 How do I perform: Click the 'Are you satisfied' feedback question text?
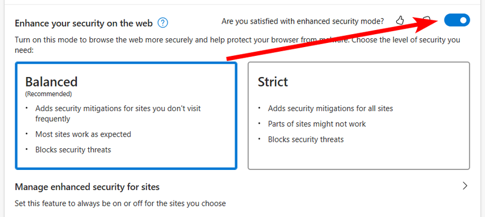click(x=303, y=21)
